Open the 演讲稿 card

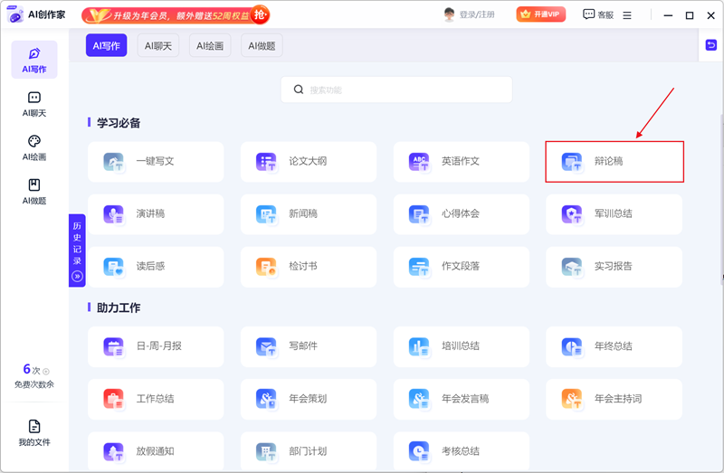pos(156,214)
